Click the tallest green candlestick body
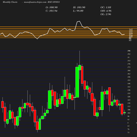 tap(77, 82)
